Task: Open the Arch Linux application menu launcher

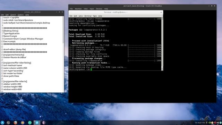Action: coord(2,123)
